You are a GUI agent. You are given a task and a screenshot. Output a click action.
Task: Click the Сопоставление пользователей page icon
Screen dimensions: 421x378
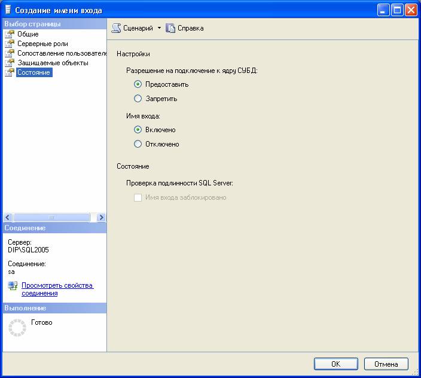point(10,53)
